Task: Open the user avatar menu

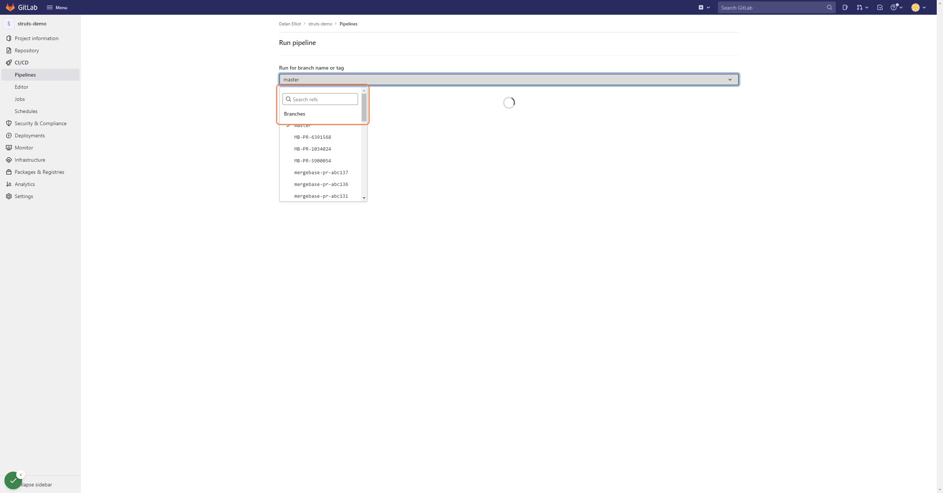Action: point(918,7)
